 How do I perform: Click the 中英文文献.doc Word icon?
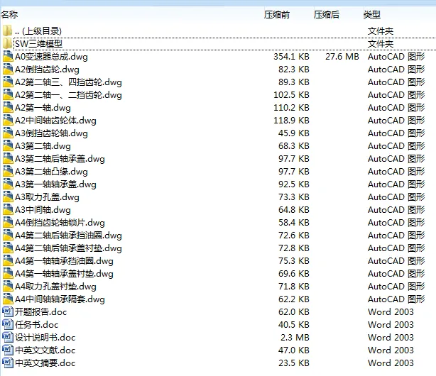(8, 350)
